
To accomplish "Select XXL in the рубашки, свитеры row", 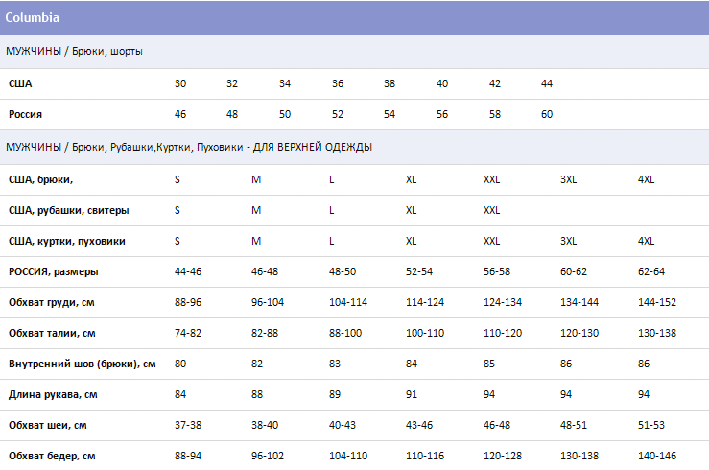I will pos(491,211).
